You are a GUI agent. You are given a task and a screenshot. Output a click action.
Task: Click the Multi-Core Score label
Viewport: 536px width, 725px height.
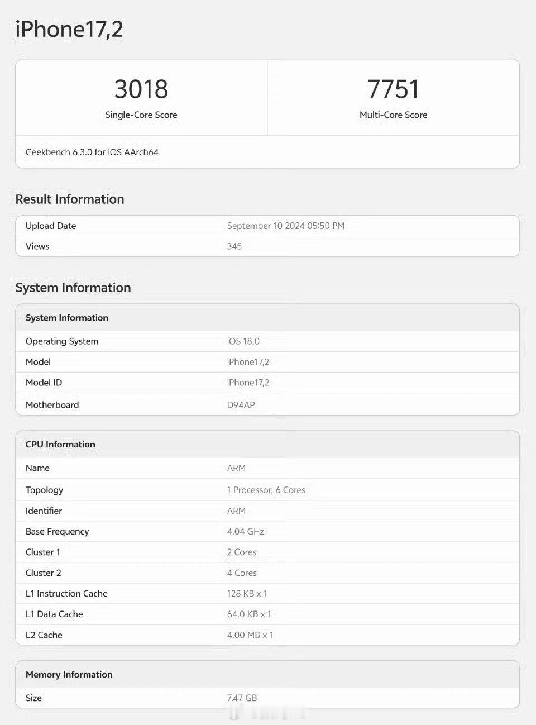tap(393, 115)
